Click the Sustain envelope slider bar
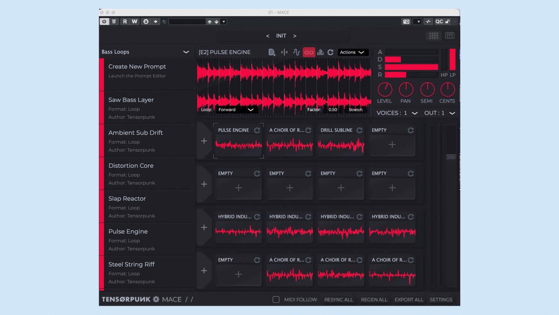This screenshot has height=315, width=559. click(411, 67)
